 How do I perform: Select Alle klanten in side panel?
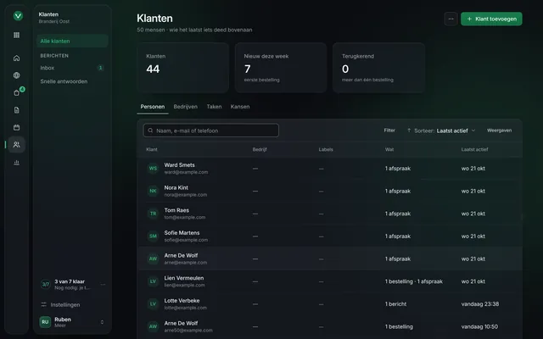72,41
